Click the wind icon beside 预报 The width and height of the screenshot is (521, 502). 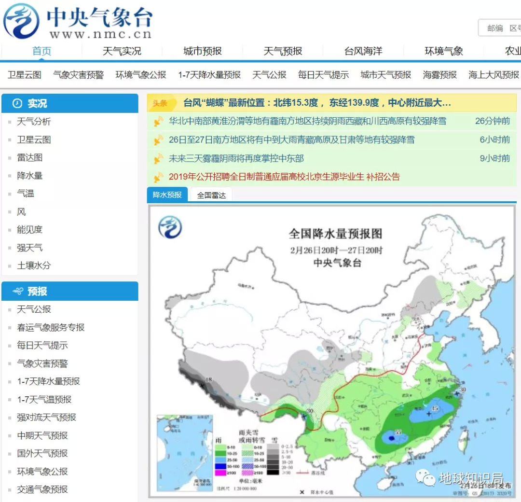tap(18, 291)
